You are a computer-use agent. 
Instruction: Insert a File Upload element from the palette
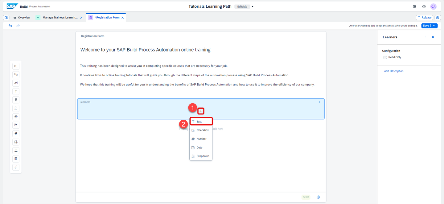[16, 150]
